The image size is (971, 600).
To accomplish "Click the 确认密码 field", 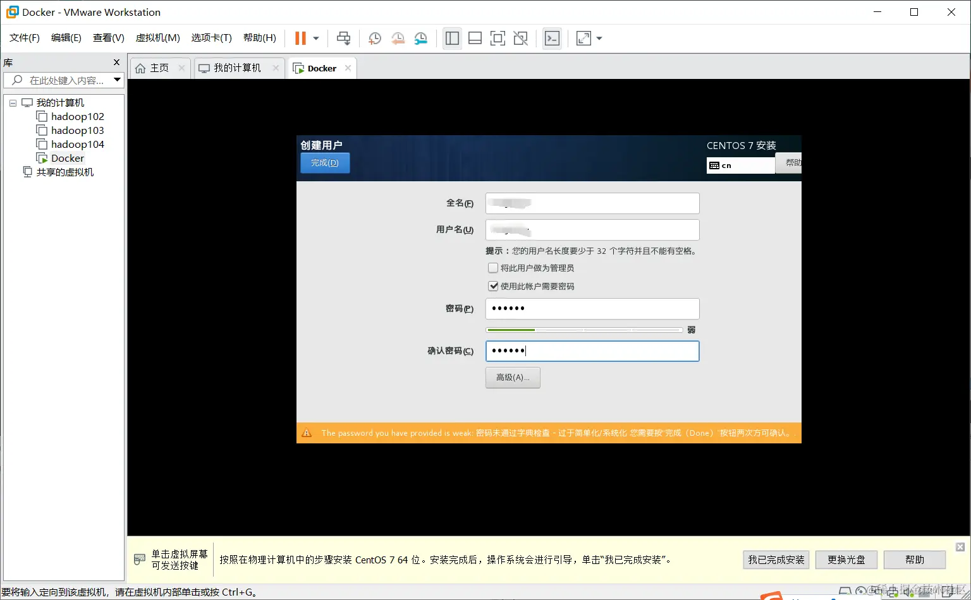I will pos(592,351).
